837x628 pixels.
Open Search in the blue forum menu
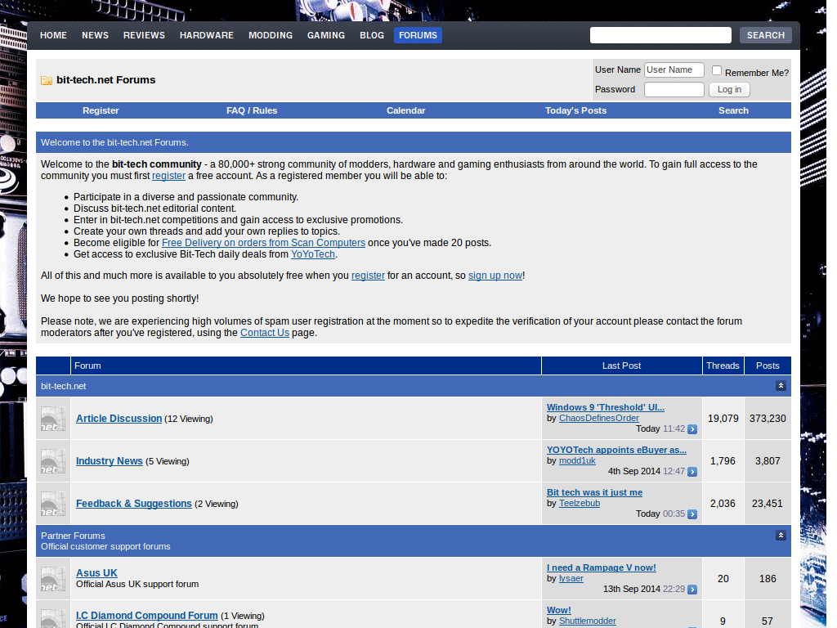click(733, 110)
